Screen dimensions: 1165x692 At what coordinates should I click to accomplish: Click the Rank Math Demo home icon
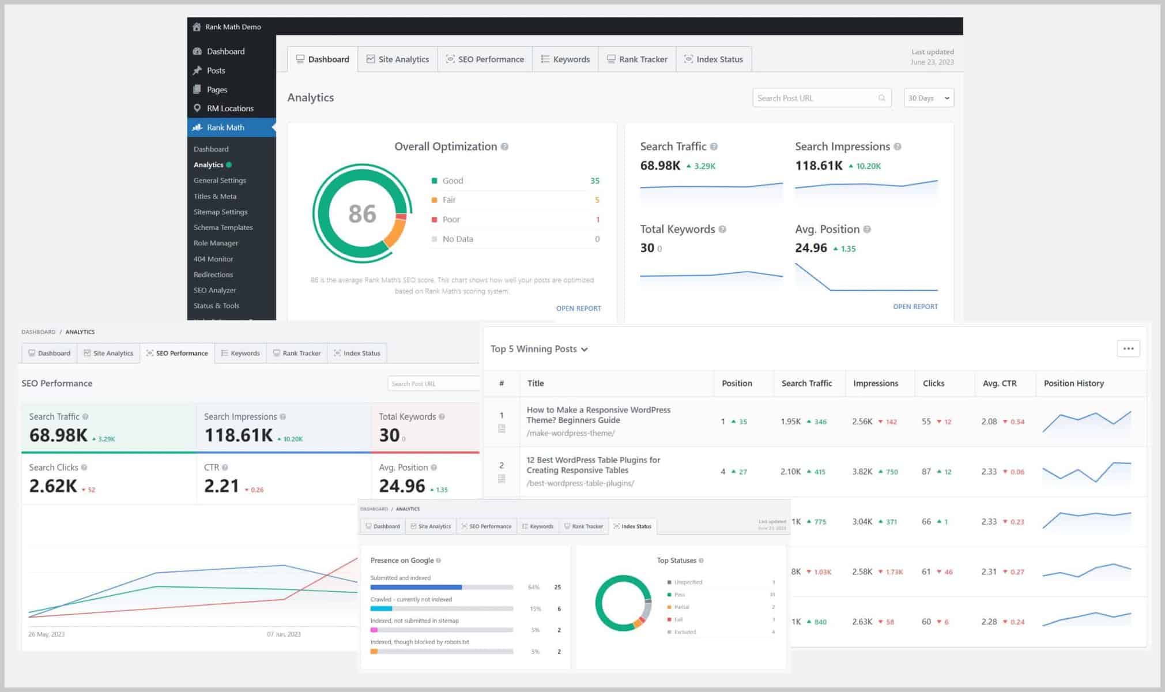pos(197,27)
